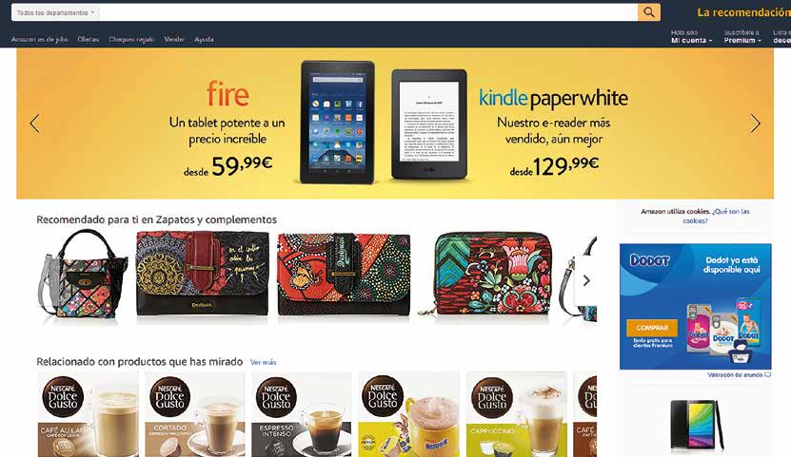Click inside the search text field
Screen dimensions: 791x457
[x=368, y=12]
